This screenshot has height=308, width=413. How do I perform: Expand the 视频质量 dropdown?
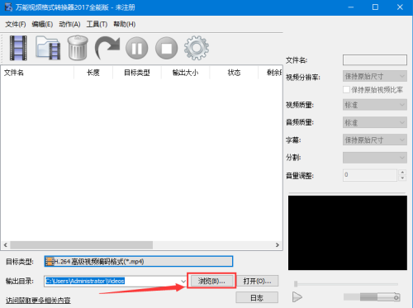(x=375, y=105)
